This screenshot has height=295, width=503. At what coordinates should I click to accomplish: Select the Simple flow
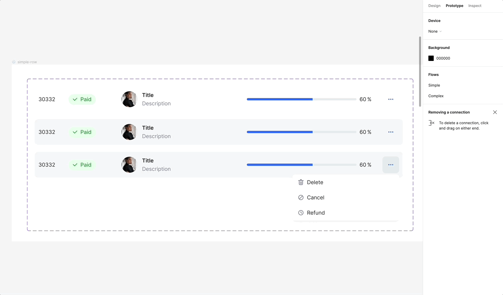click(434, 85)
